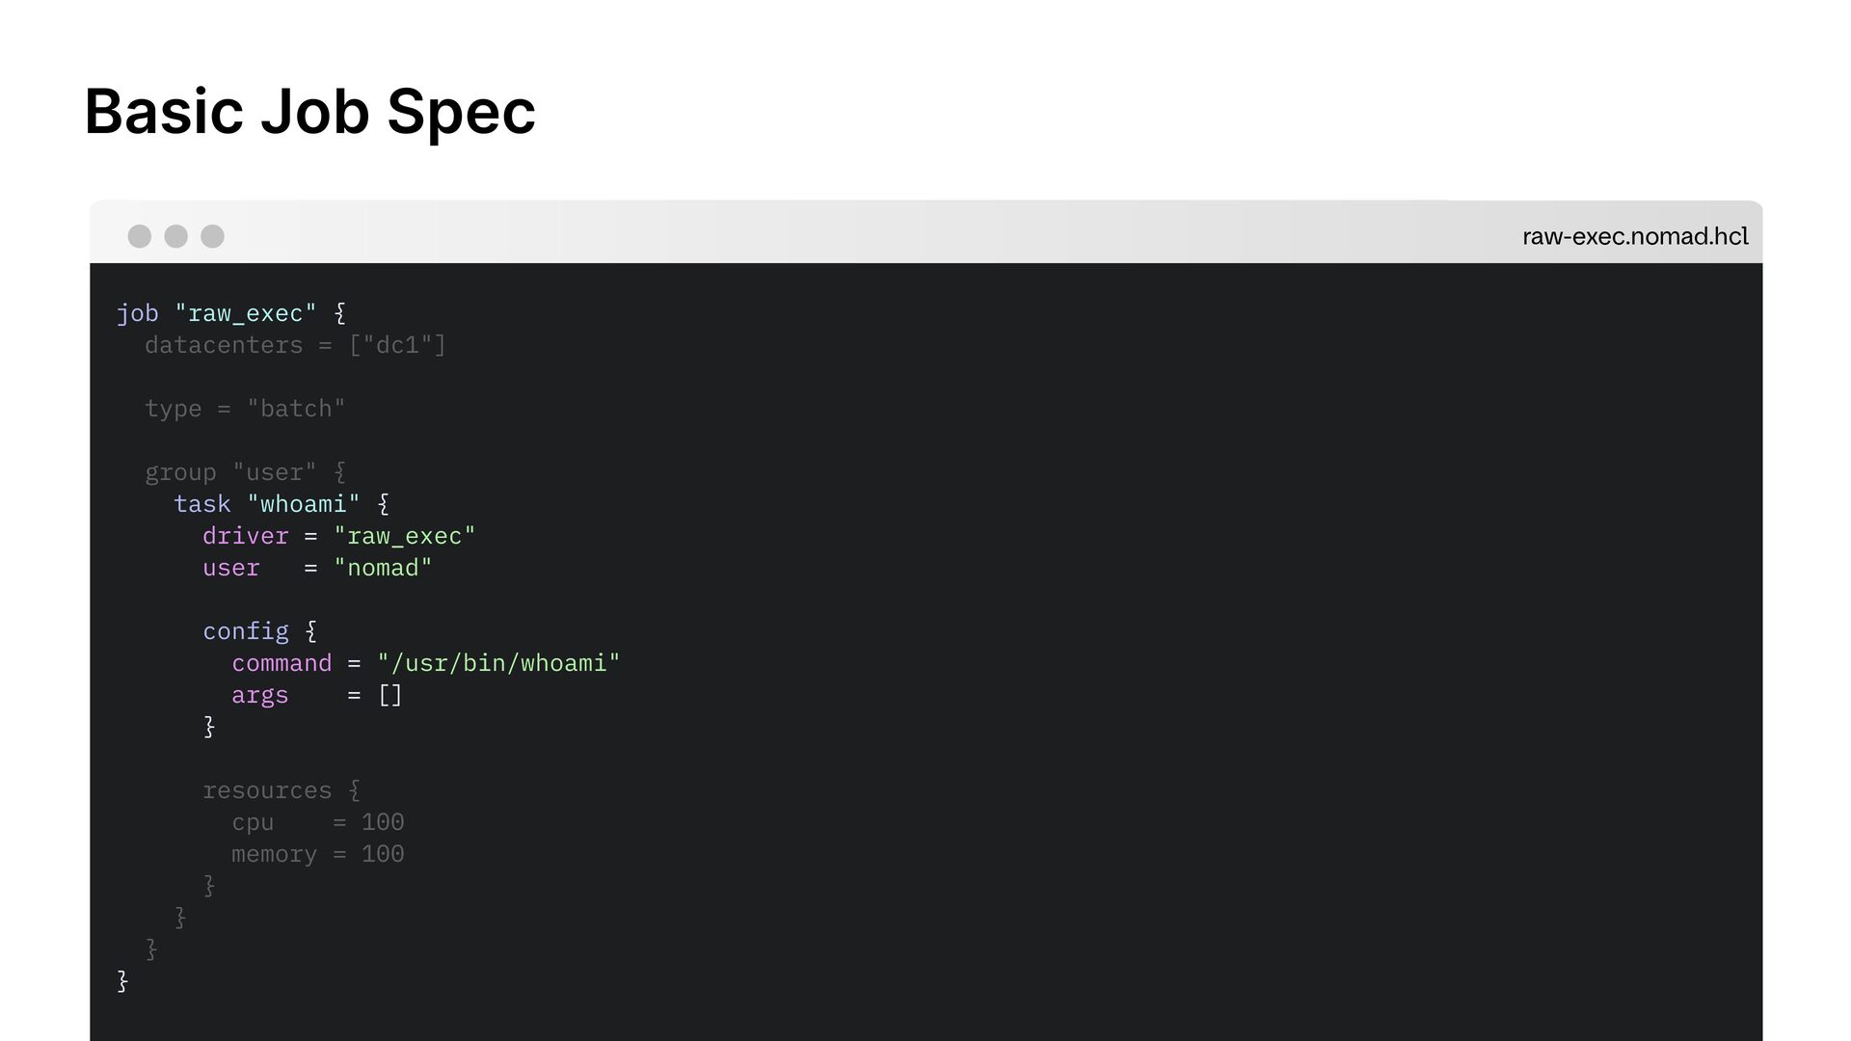Click the middle gray window dot
The width and height of the screenshot is (1851, 1041).
point(175,236)
